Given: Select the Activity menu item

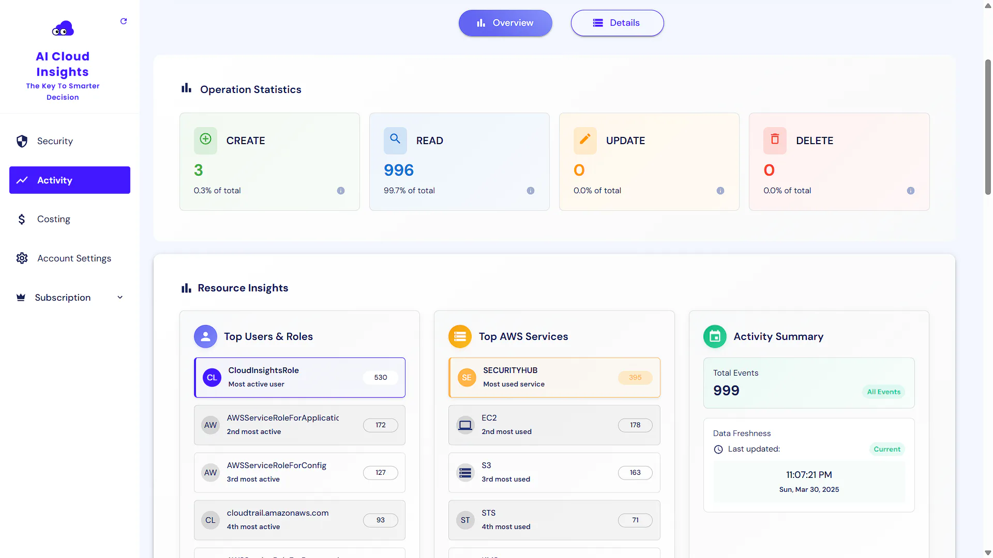Looking at the screenshot, I should tap(70, 180).
